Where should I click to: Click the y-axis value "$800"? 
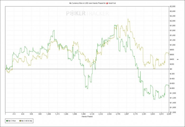(x=172, y=50)
